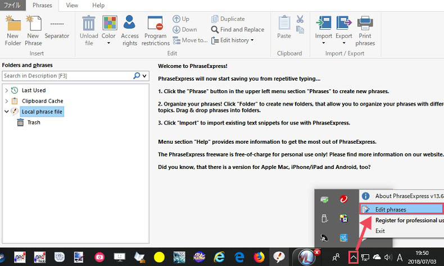Create a New Folder from the Insert group
This screenshot has height=266, width=444.
tap(13, 31)
